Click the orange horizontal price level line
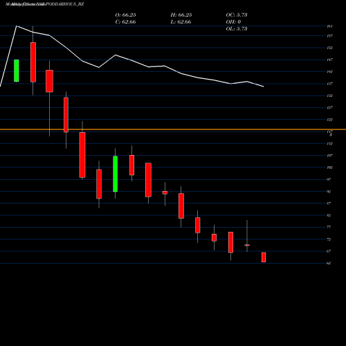 173,129
